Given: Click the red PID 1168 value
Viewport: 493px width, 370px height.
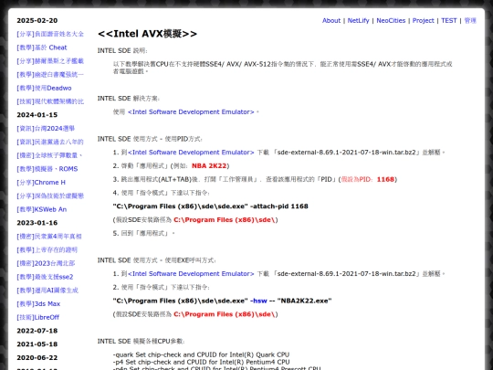Looking at the screenshot, I should (385, 179).
